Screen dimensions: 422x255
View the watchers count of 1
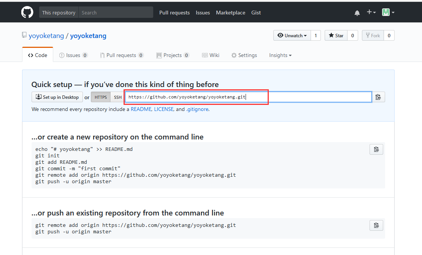point(316,35)
